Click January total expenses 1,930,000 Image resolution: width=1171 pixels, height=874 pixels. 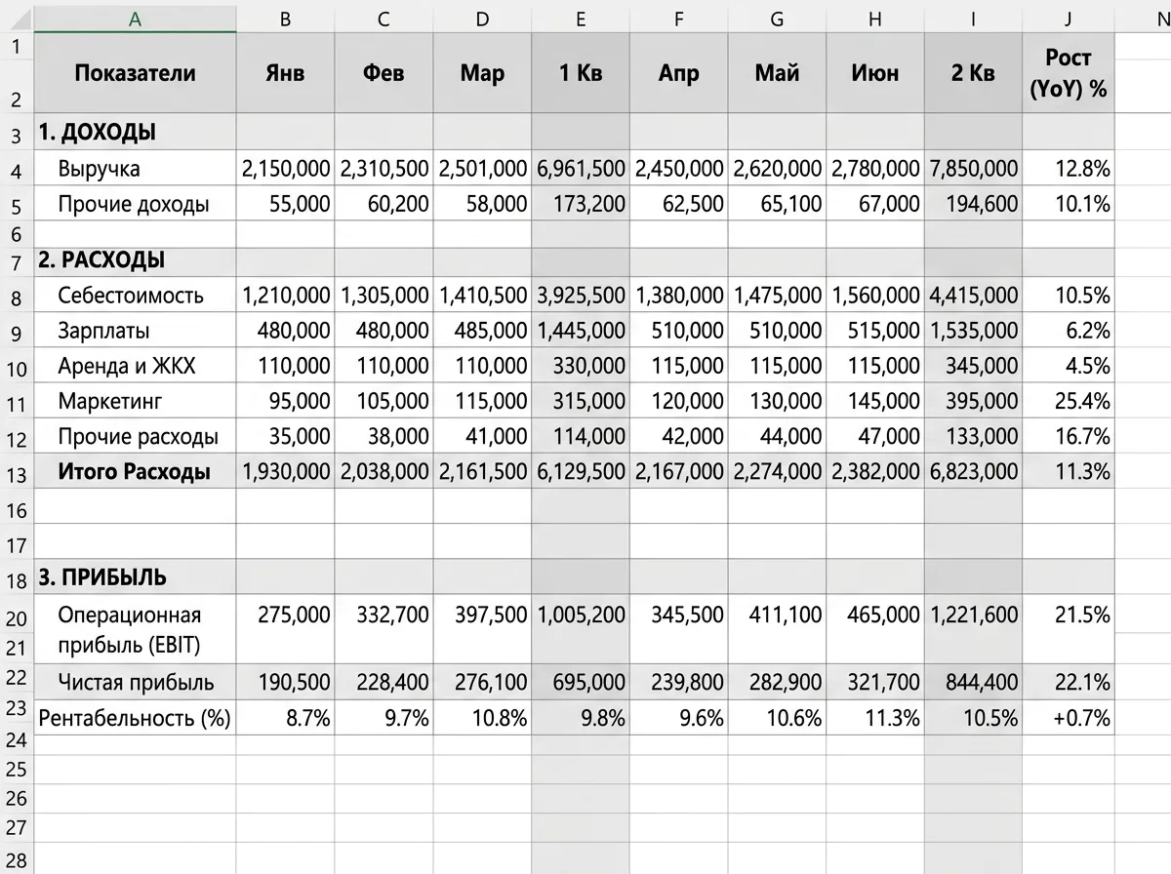285,472
